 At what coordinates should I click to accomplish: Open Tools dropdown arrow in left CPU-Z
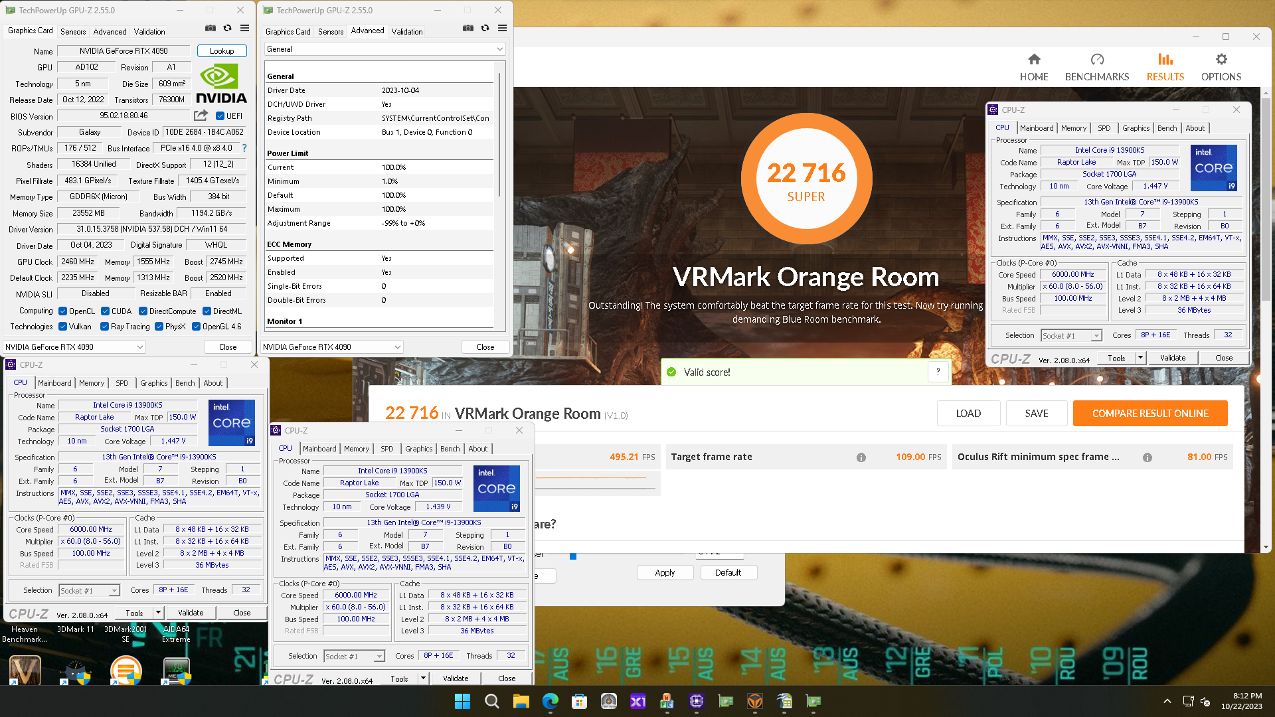pos(158,613)
